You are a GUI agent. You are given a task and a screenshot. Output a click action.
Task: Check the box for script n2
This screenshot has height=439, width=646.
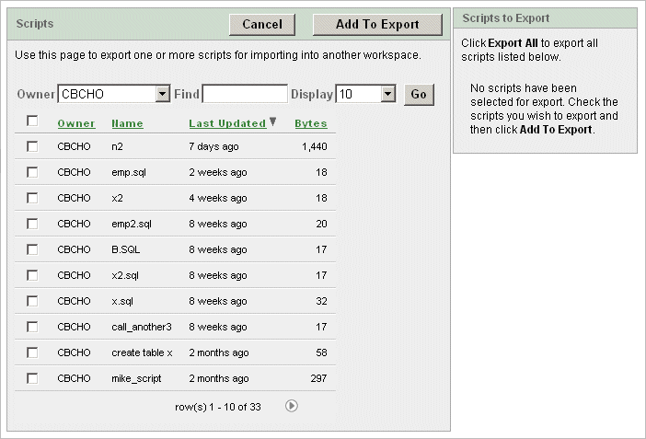[32, 146]
